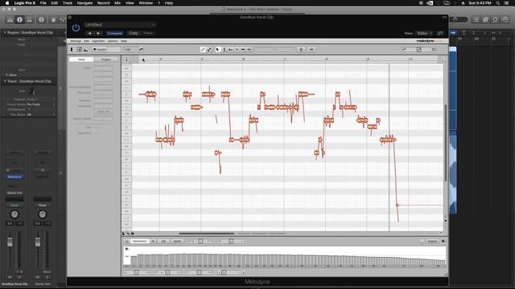
Task: Adjust the Stereo Out pan knob
Action: (43, 214)
